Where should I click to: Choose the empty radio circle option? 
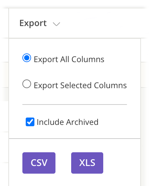[x=27, y=84]
